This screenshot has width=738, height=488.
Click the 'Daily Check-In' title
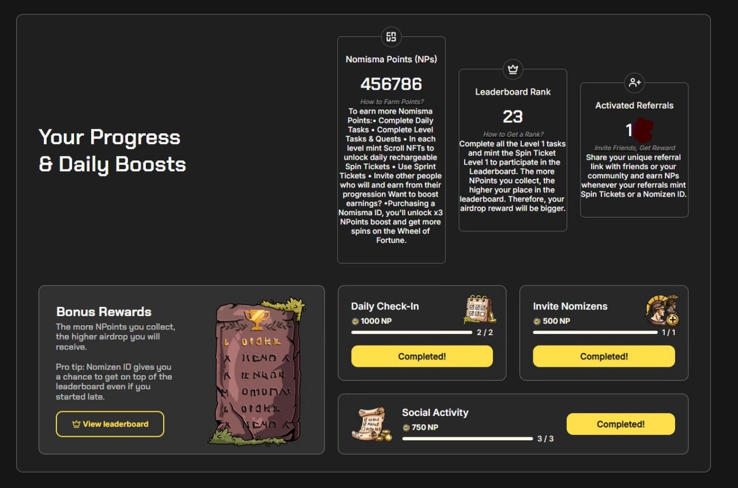click(x=385, y=306)
